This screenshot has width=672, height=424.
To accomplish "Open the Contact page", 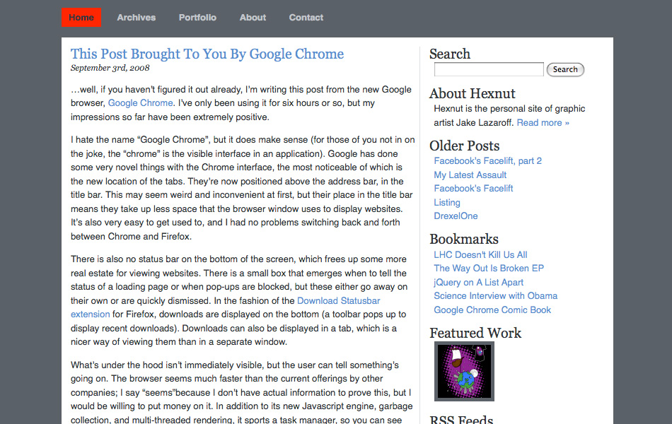I will [x=306, y=18].
